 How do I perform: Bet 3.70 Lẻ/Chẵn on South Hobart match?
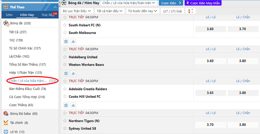tap(243, 29)
